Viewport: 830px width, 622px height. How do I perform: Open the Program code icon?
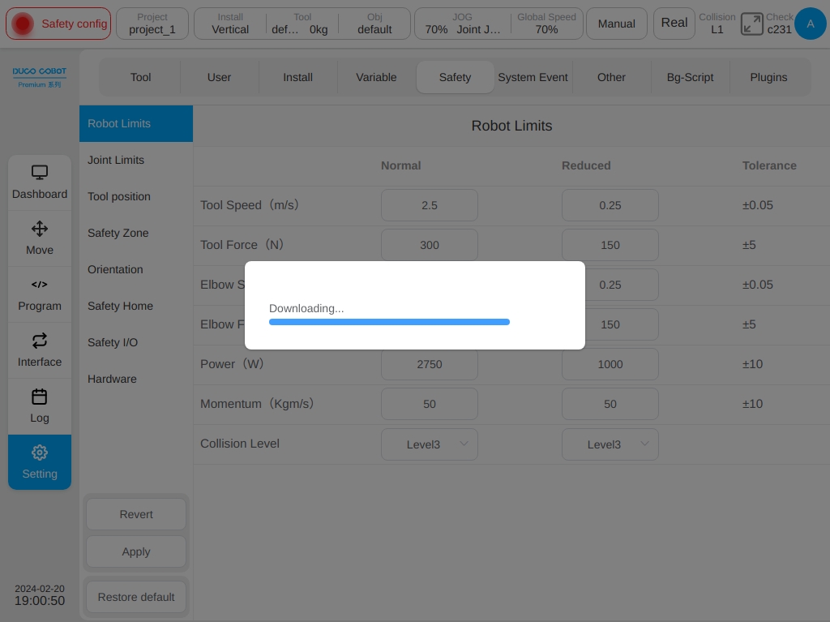40,294
